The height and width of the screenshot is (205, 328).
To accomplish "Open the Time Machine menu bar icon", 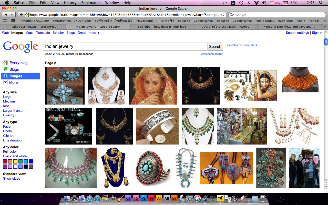I will pyautogui.click(x=241, y=3).
